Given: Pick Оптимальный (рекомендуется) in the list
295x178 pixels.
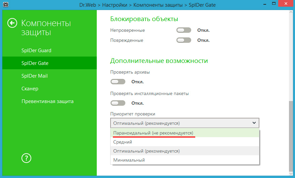Looking at the screenshot, I should (x=185, y=151).
